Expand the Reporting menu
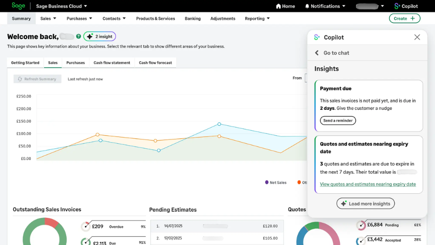This screenshot has width=435, height=245. 257,18
